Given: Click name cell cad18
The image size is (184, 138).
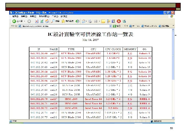Looking at the screenshot, I should point(54,58).
